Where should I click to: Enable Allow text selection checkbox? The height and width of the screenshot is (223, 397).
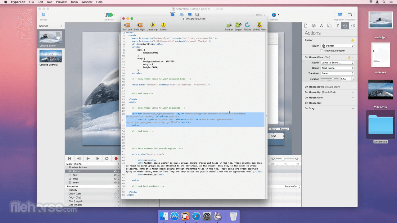(322, 51)
